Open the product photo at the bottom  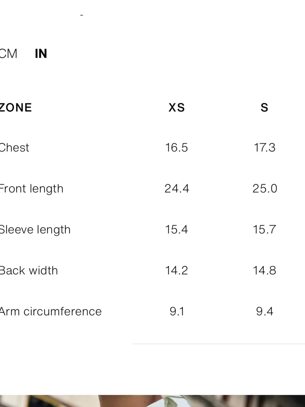pyautogui.click(x=152, y=401)
